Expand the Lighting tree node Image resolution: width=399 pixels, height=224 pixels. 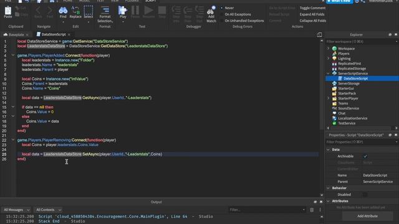click(x=329, y=58)
